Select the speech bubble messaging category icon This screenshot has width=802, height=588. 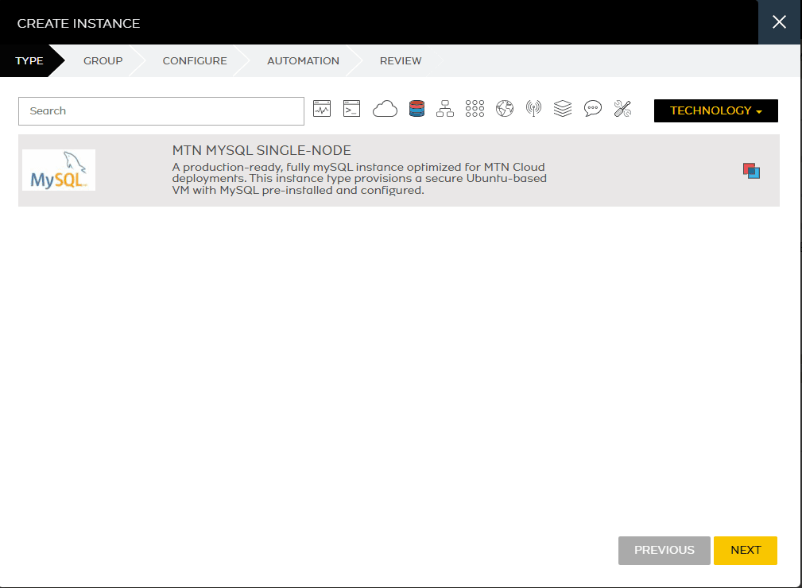coord(593,108)
